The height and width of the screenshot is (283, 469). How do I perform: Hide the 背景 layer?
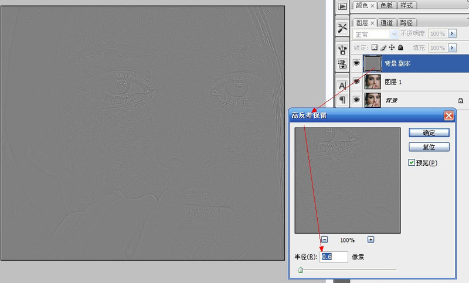[x=356, y=100]
